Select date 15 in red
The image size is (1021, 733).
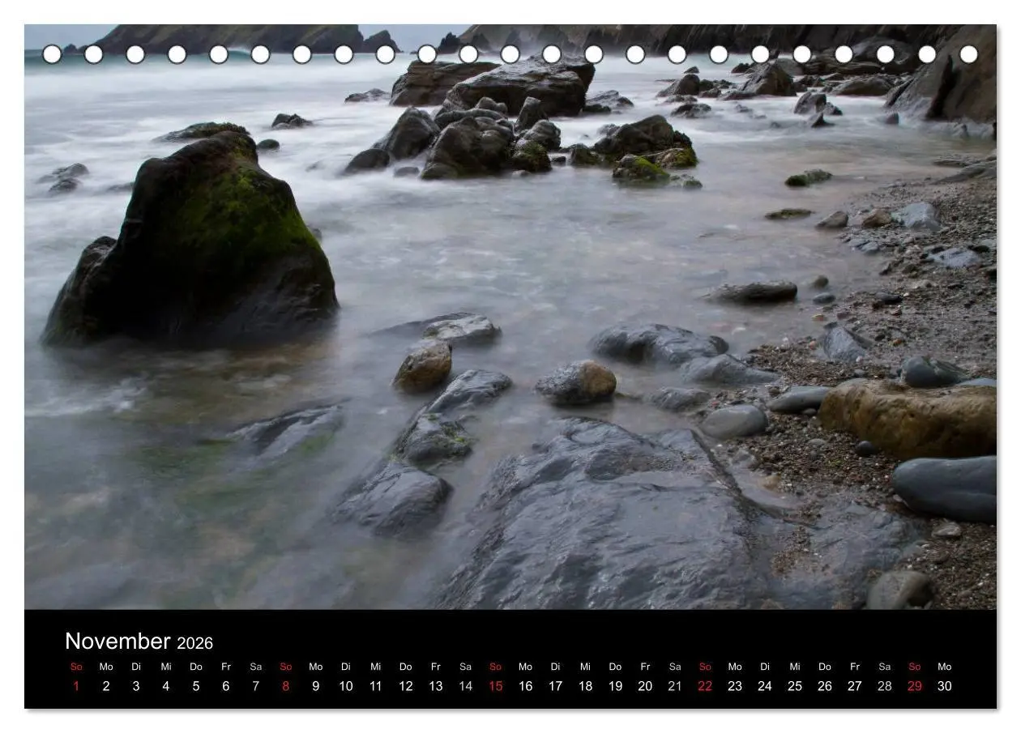495,686
